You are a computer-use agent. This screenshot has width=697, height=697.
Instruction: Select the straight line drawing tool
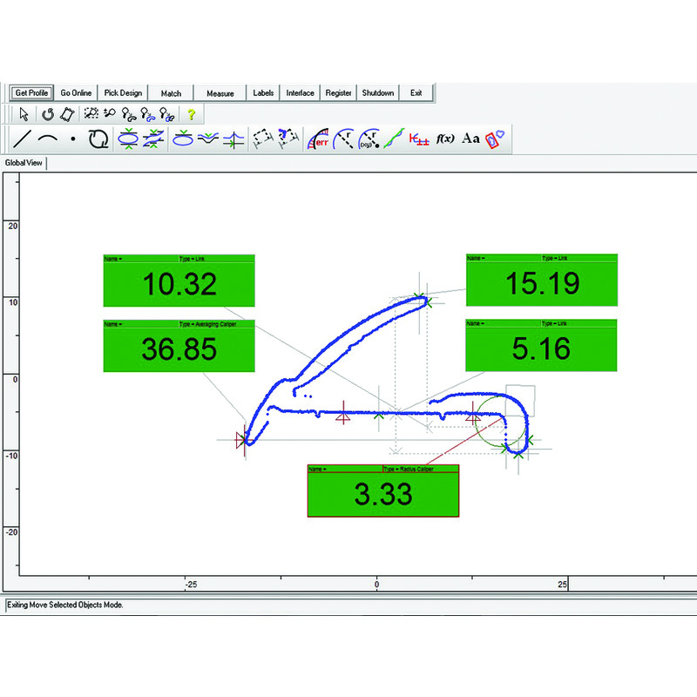[24, 138]
